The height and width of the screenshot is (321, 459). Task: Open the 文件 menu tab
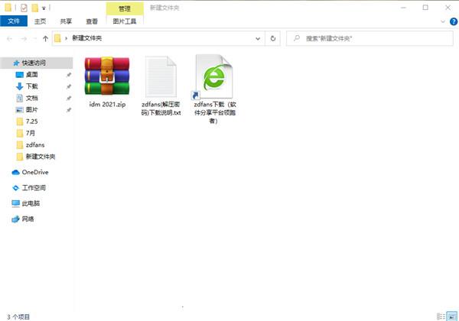click(x=14, y=21)
